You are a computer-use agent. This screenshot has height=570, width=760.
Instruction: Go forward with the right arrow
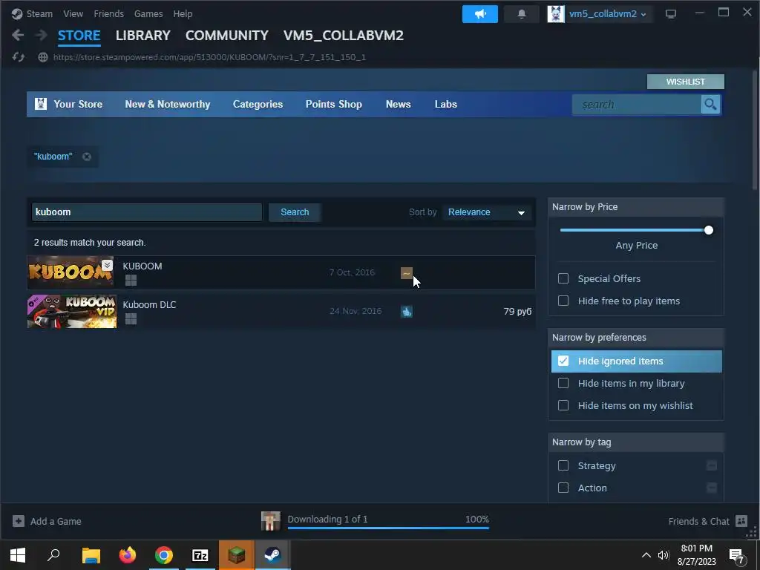(42, 35)
